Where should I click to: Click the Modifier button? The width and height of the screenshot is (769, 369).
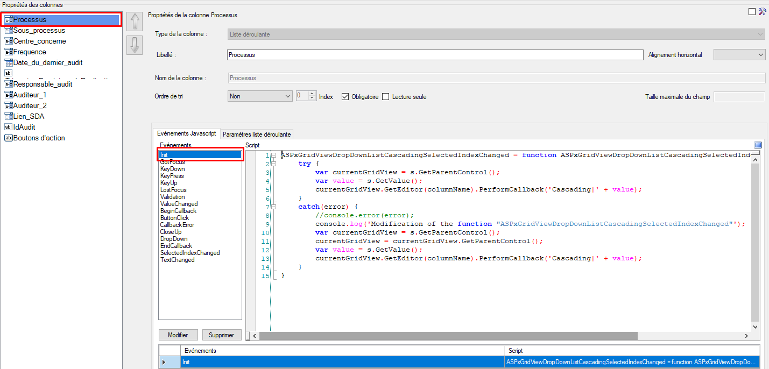tap(178, 335)
